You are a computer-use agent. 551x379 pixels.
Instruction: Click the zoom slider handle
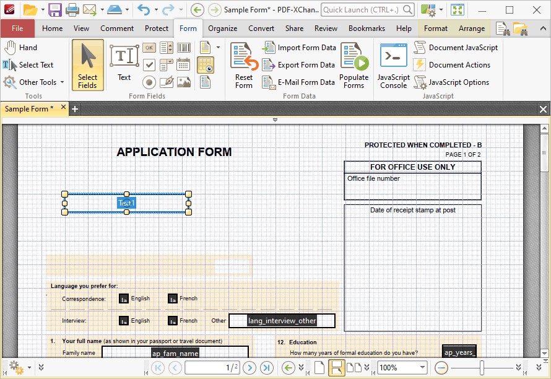[482, 368]
